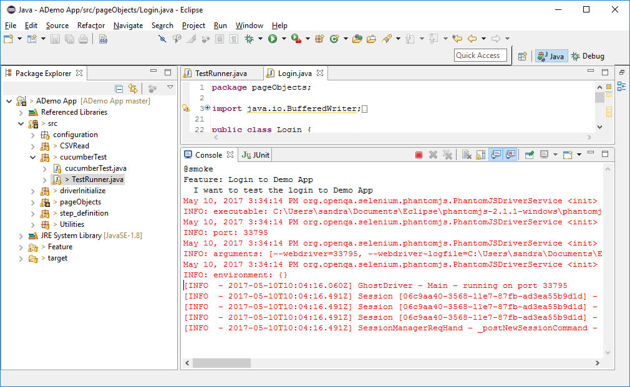Click the Quick Access search field

(x=480, y=55)
